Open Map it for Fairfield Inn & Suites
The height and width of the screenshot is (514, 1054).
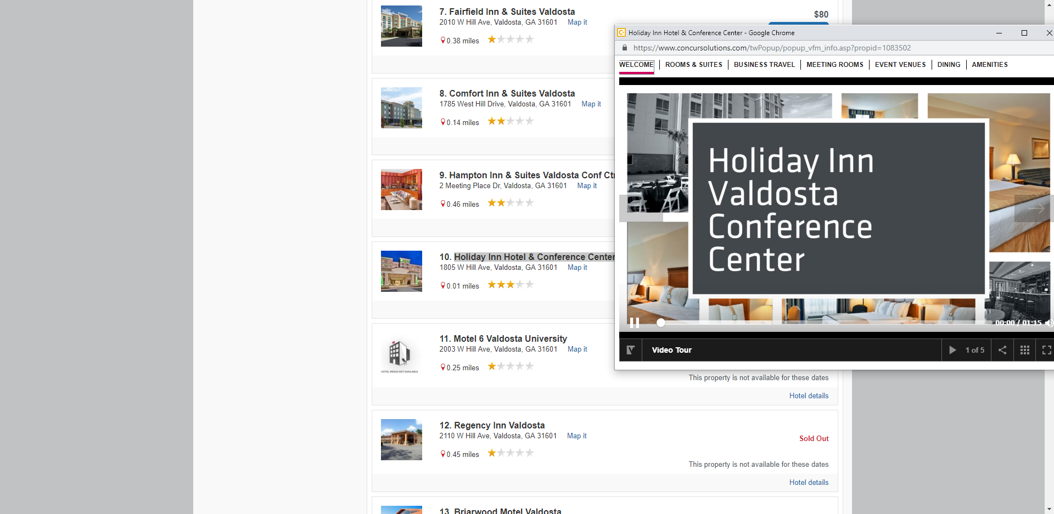[x=578, y=22]
